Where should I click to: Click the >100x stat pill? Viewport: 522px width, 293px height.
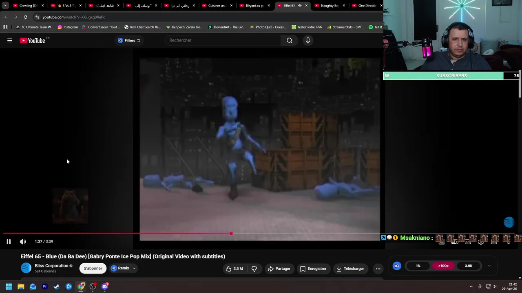pos(443,266)
